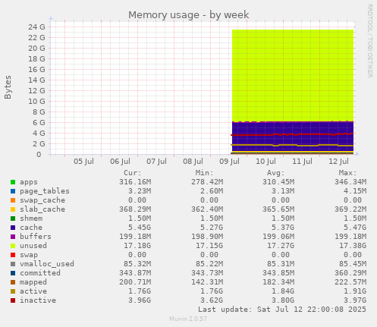Click the cache max value 5.47G
The width and height of the screenshot is (377, 327).
355,228
